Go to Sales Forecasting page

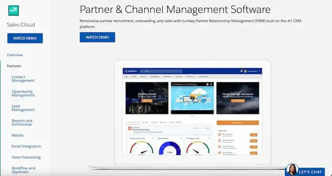click(26, 157)
